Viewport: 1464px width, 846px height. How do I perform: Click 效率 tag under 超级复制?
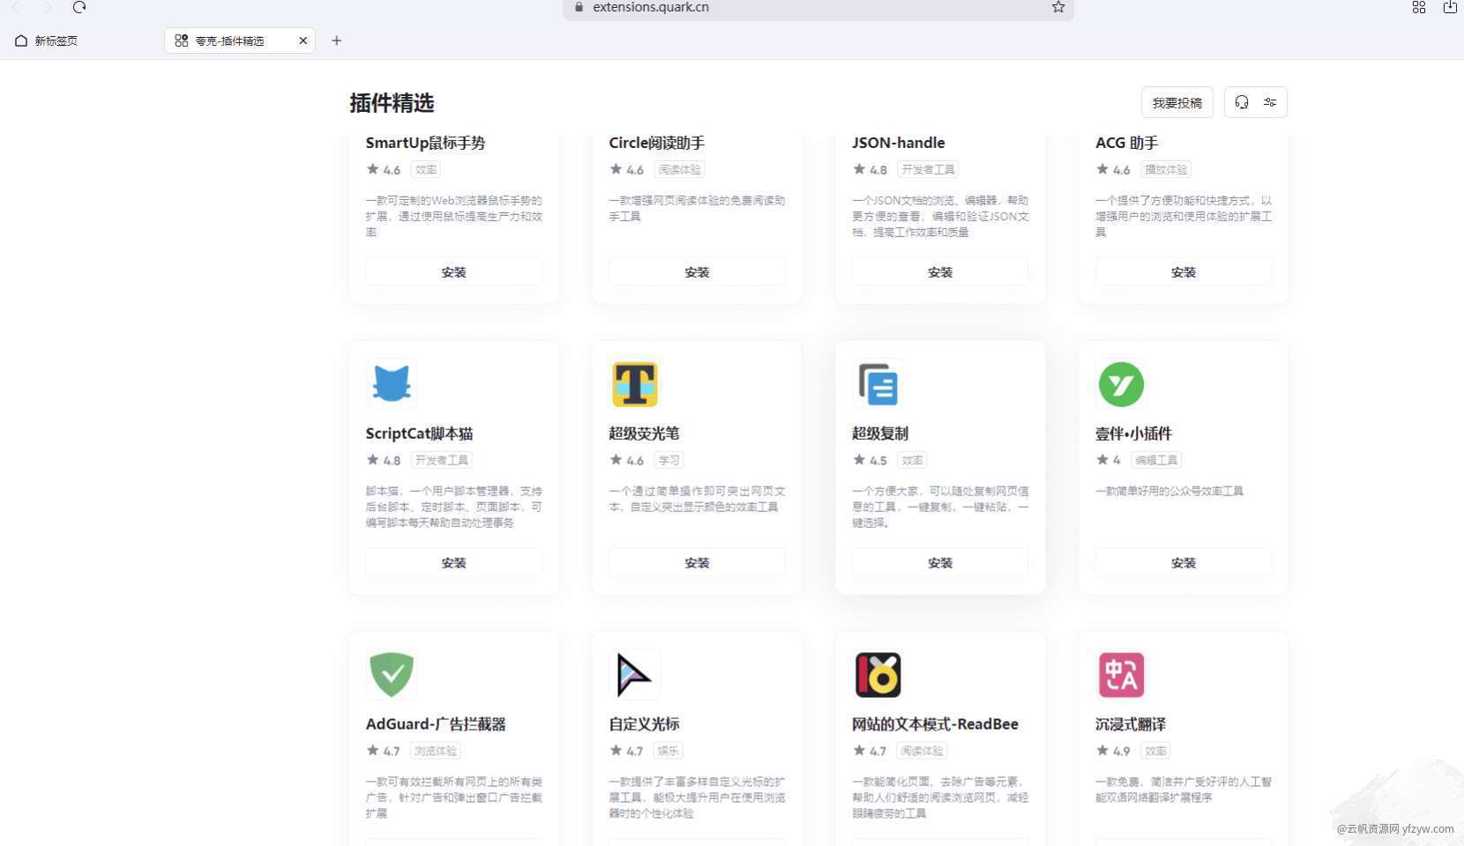pyautogui.click(x=913, y=460)
